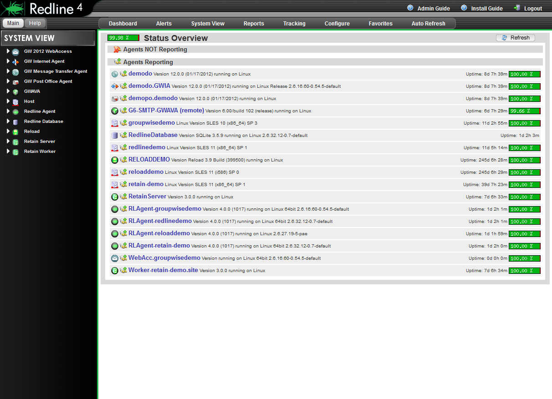
Task: Expand GW 2012 WebAccess tree node
Action: tap(8, 51)
